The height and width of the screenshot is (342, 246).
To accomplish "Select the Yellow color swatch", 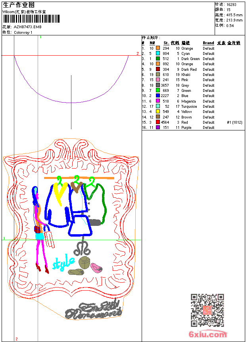I will (x=158, y=111).
